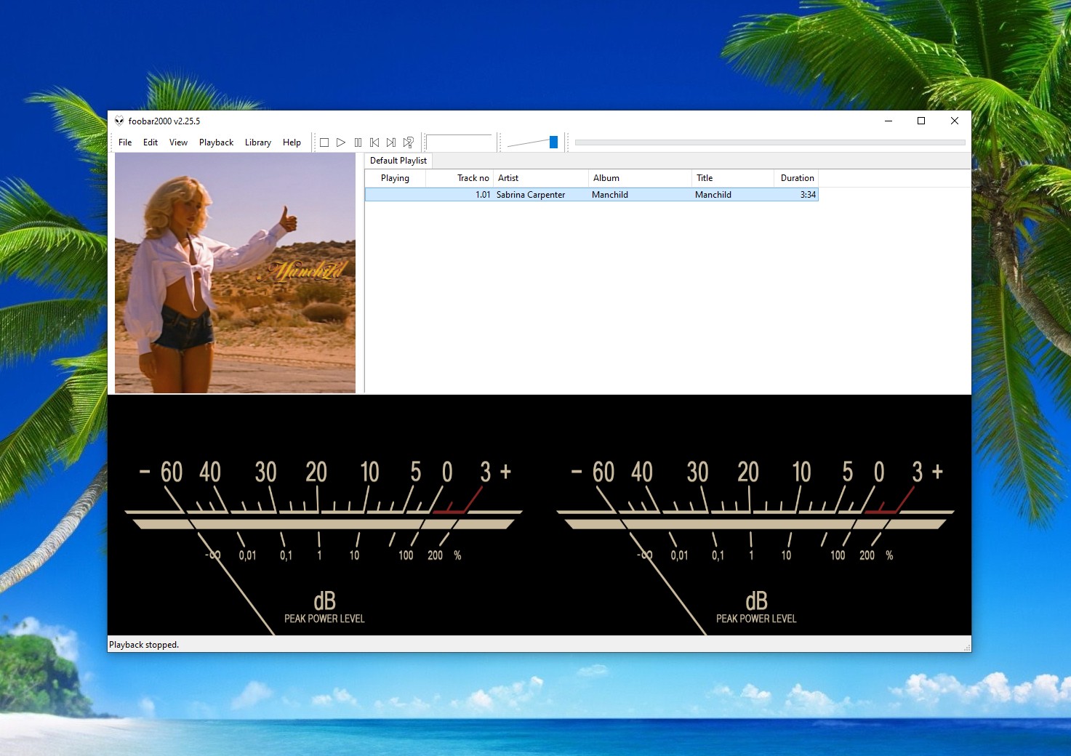Open the Library menu
This screenshot has height=756, width=1071.
(x=257, y=142)
